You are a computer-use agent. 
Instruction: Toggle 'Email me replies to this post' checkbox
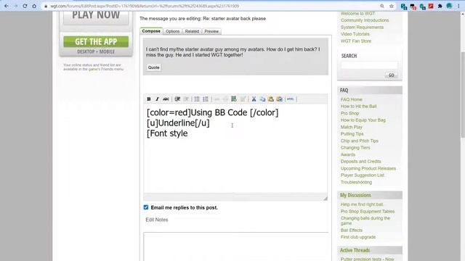coord(146,207)
